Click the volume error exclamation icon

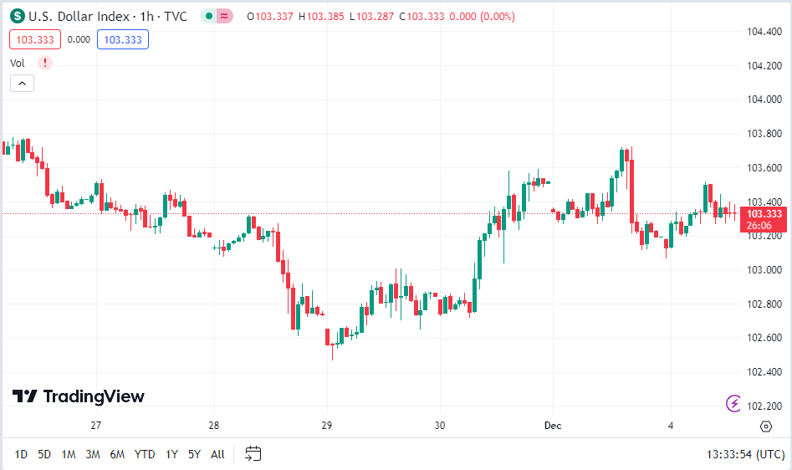coord(45,63)
